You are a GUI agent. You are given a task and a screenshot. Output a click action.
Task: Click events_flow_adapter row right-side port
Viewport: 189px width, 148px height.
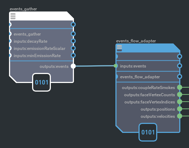pos(180,77)
